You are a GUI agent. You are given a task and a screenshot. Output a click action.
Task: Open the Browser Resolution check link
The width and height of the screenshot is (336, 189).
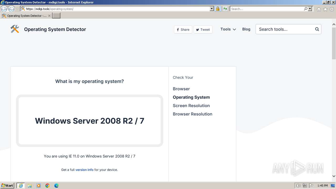(193, 114)
